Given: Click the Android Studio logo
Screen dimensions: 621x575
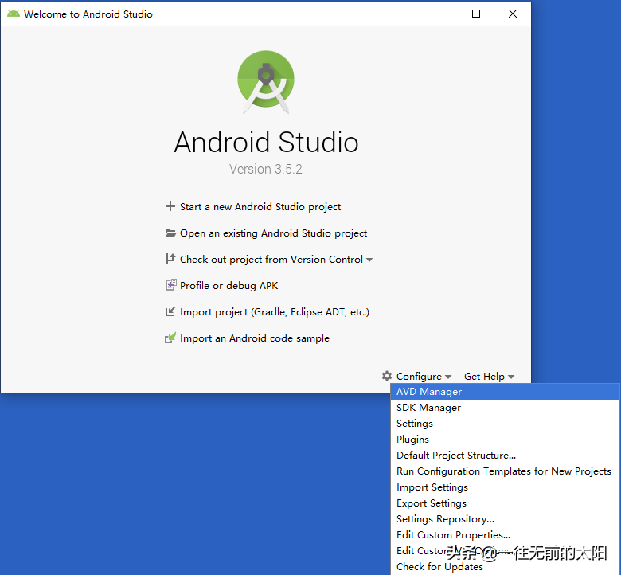Looking at the screenshot, I should (266, 81).
